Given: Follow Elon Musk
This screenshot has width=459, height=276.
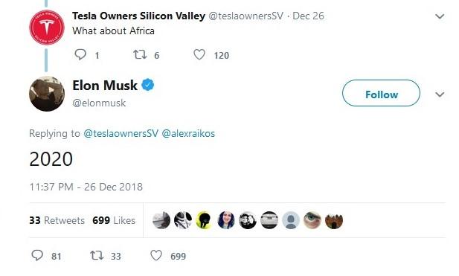Looking at the screenshot, I should tap(381, 93).
